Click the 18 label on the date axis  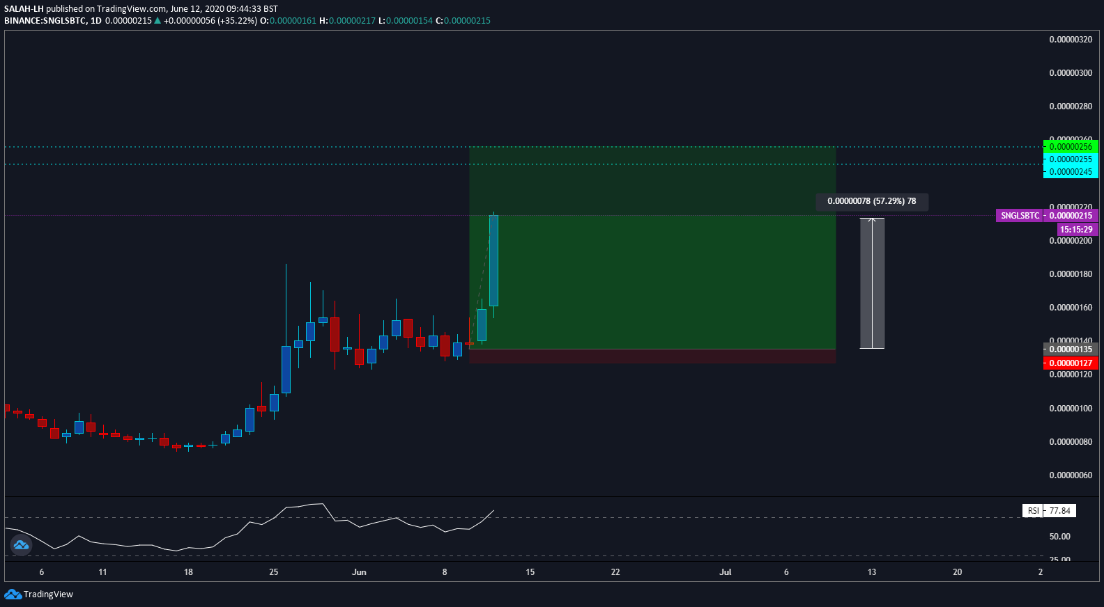188,572
